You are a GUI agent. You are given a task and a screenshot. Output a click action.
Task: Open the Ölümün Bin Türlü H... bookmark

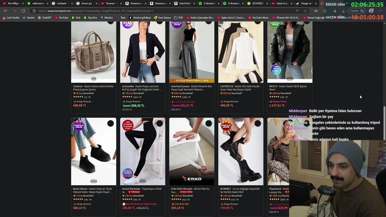click(286, 18)
